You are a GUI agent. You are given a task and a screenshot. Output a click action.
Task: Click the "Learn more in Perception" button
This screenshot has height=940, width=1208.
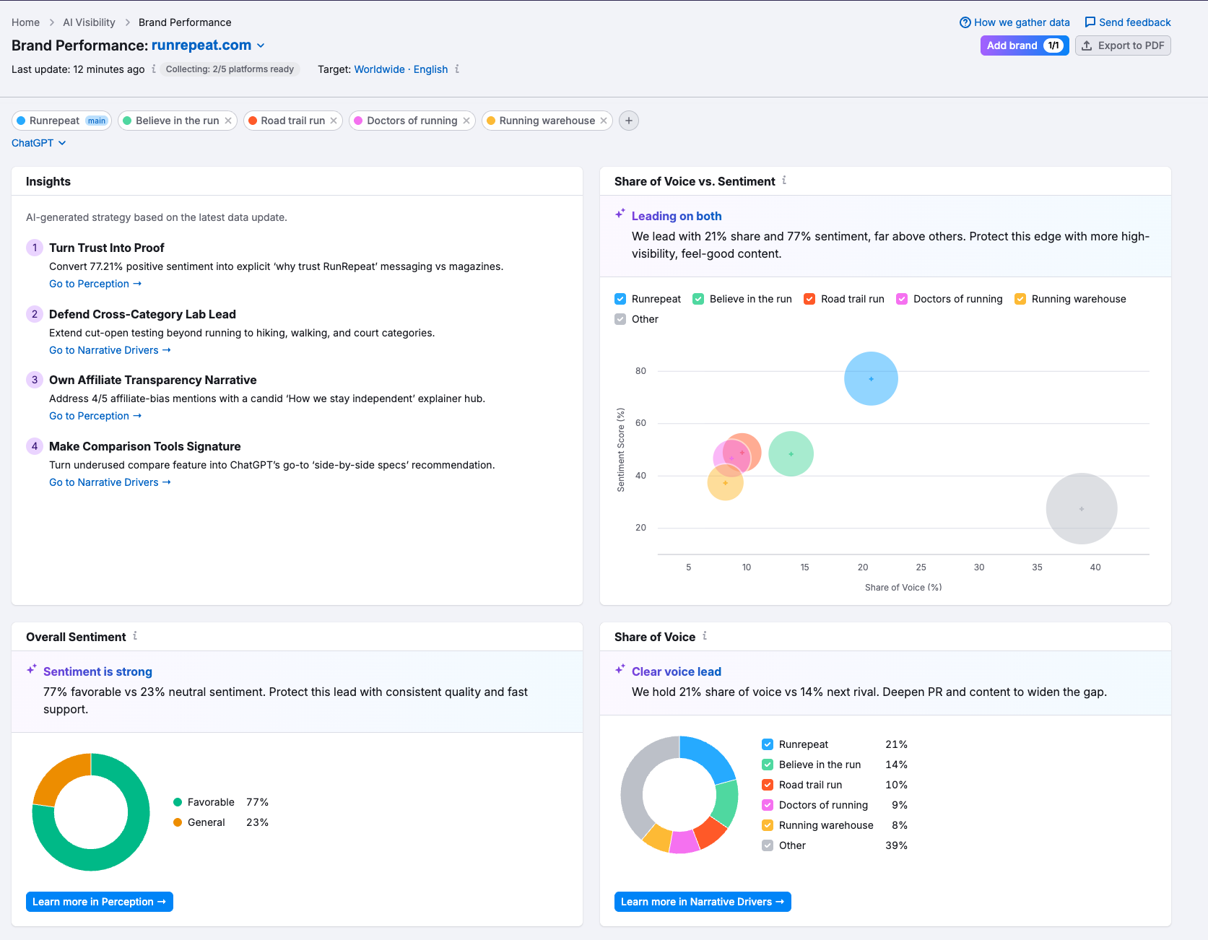point(99,901)
